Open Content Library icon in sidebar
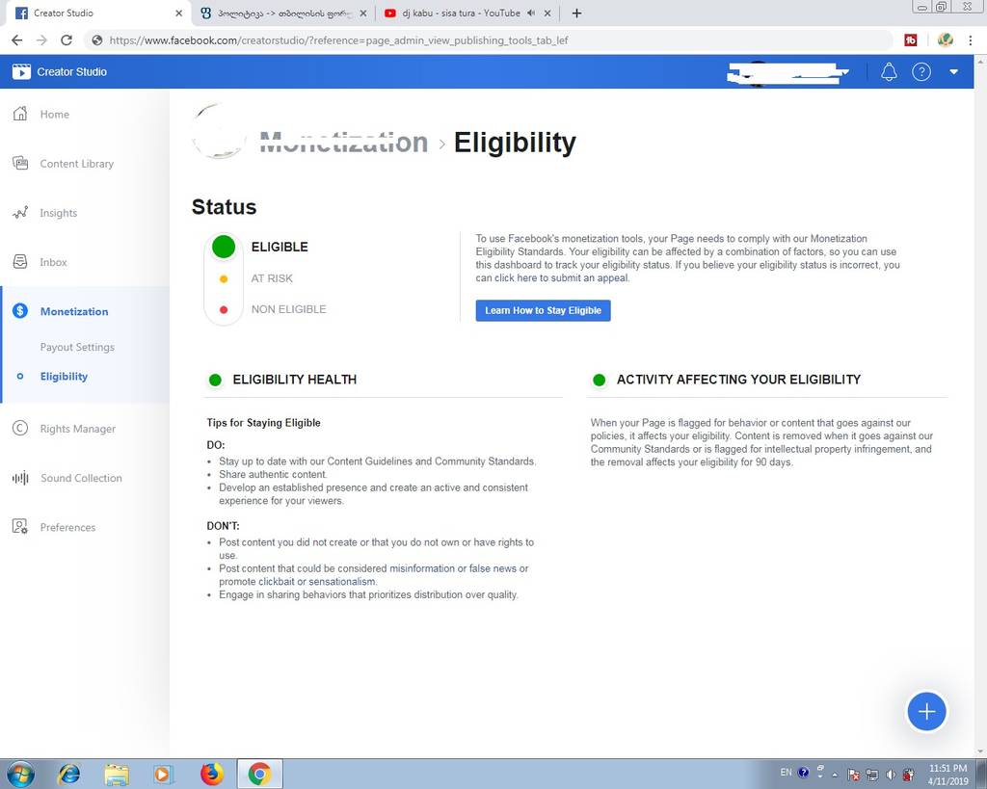 pyautogui.click(x=20, y=163)
